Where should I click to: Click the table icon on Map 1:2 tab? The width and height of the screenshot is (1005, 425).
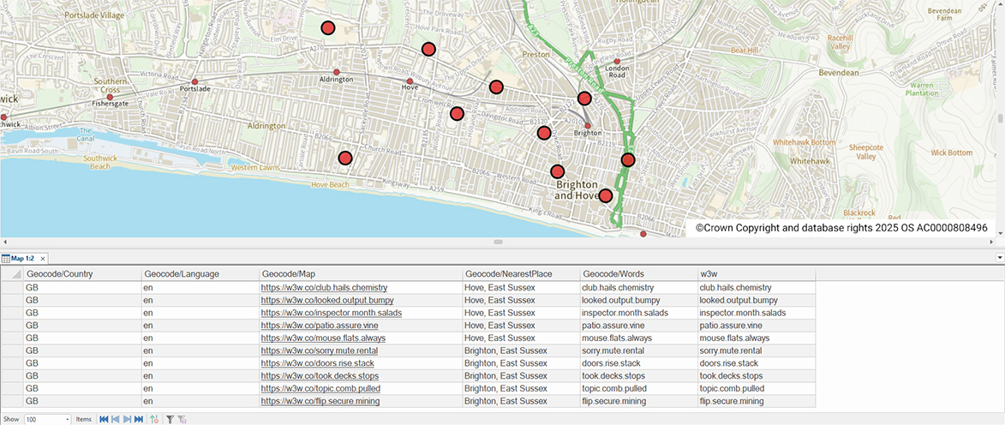pos(5,258)
